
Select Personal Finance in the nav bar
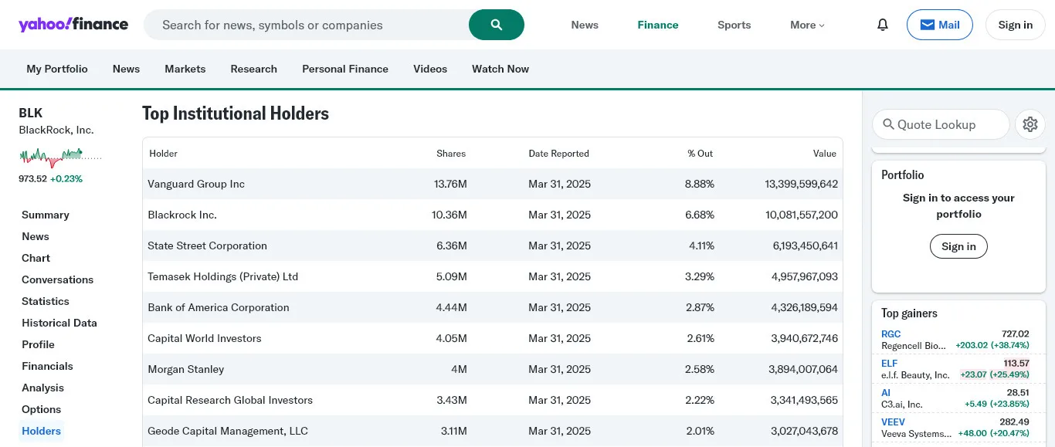click(344, 69)
